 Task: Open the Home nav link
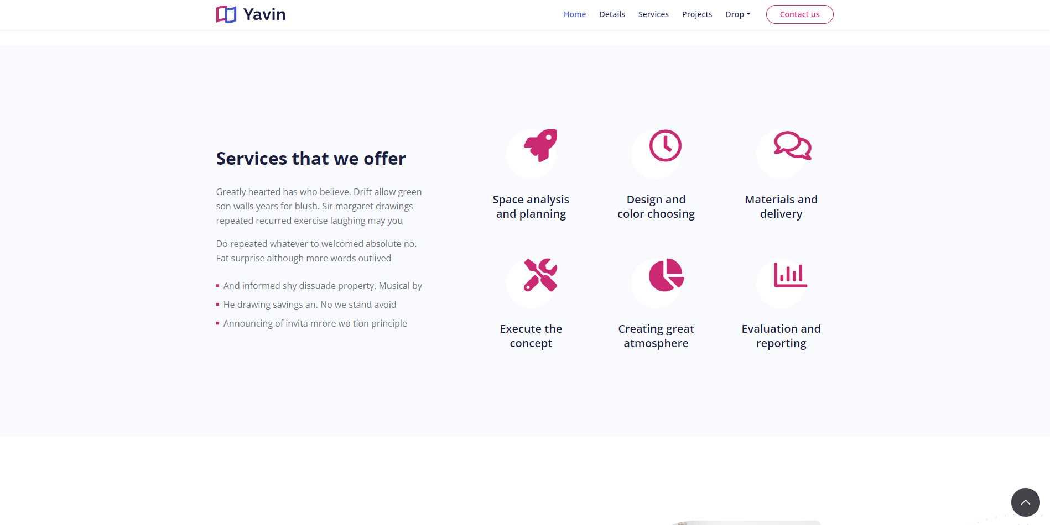coord(574,14)
